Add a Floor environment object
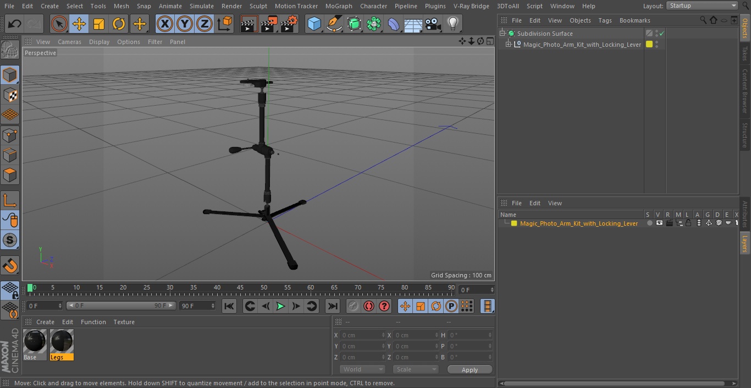Viewport: 751px width, 388px height. (413, 24)
